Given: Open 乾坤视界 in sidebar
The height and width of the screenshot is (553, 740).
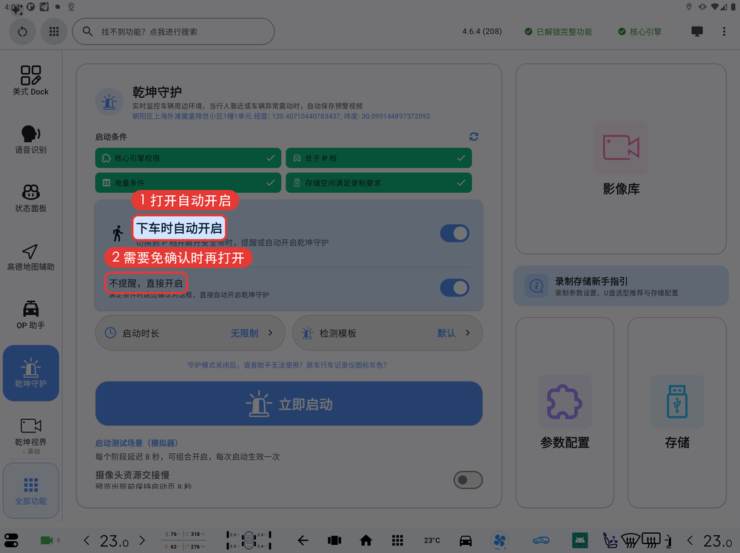Looking at the screenshot, I should tap(30, 431).
